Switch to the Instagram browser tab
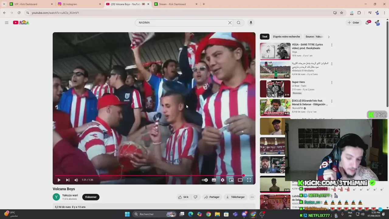This screenshot has height=219, width=389. click(x=79, y=4)
